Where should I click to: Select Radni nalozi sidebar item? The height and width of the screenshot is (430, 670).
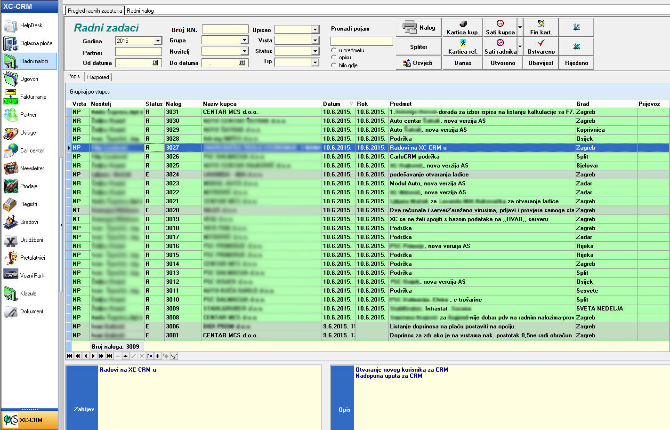tap(29, 61)
